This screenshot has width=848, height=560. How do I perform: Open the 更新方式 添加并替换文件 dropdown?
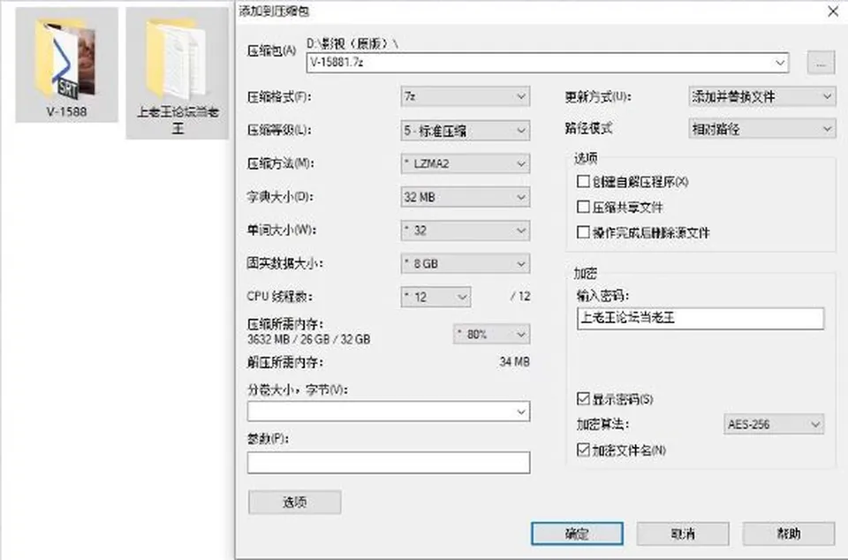(762, 97)
